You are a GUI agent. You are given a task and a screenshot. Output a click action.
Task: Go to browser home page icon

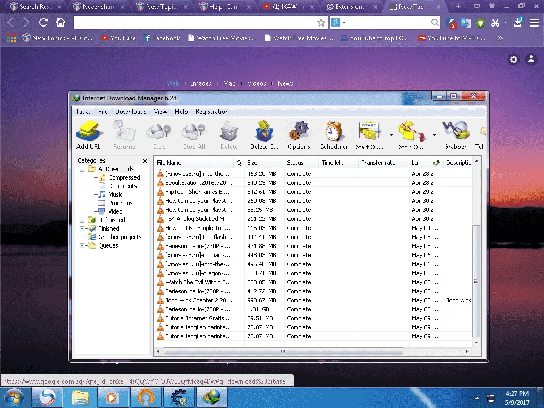click(x=61, y=22)
